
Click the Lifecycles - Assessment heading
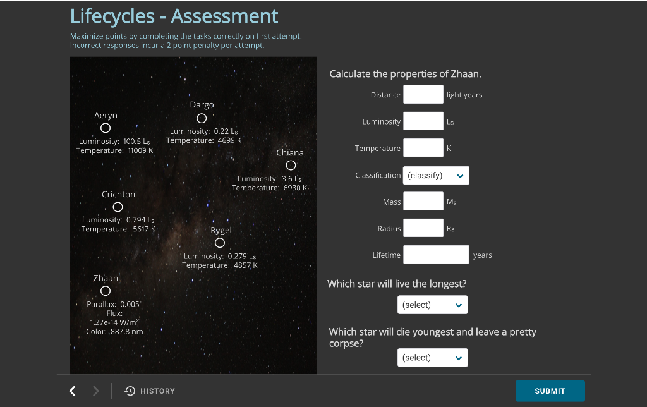click(x=174, y=16)
